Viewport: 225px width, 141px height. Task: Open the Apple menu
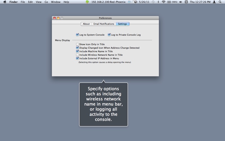(x=5, y=2)
